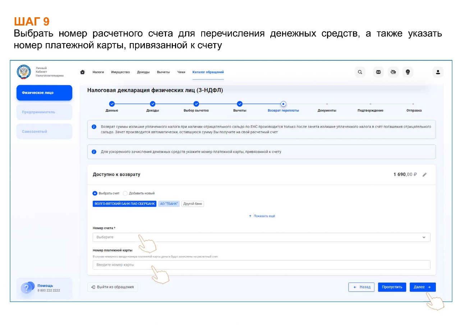Open the 'Вычеты' menu item

[x=163, y=72]
